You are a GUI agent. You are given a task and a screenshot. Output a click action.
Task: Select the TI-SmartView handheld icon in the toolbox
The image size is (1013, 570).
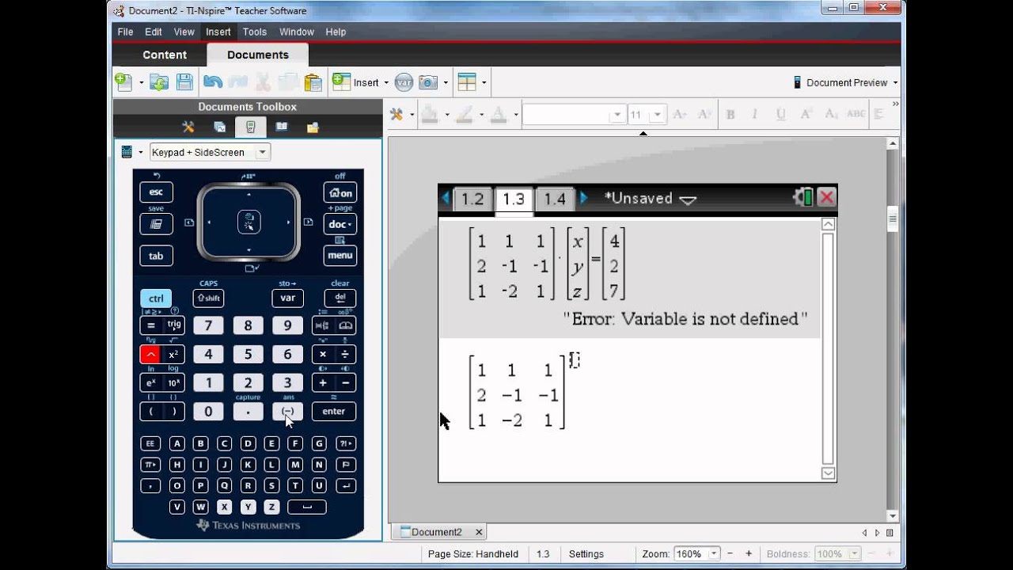(x=250, y=127)
